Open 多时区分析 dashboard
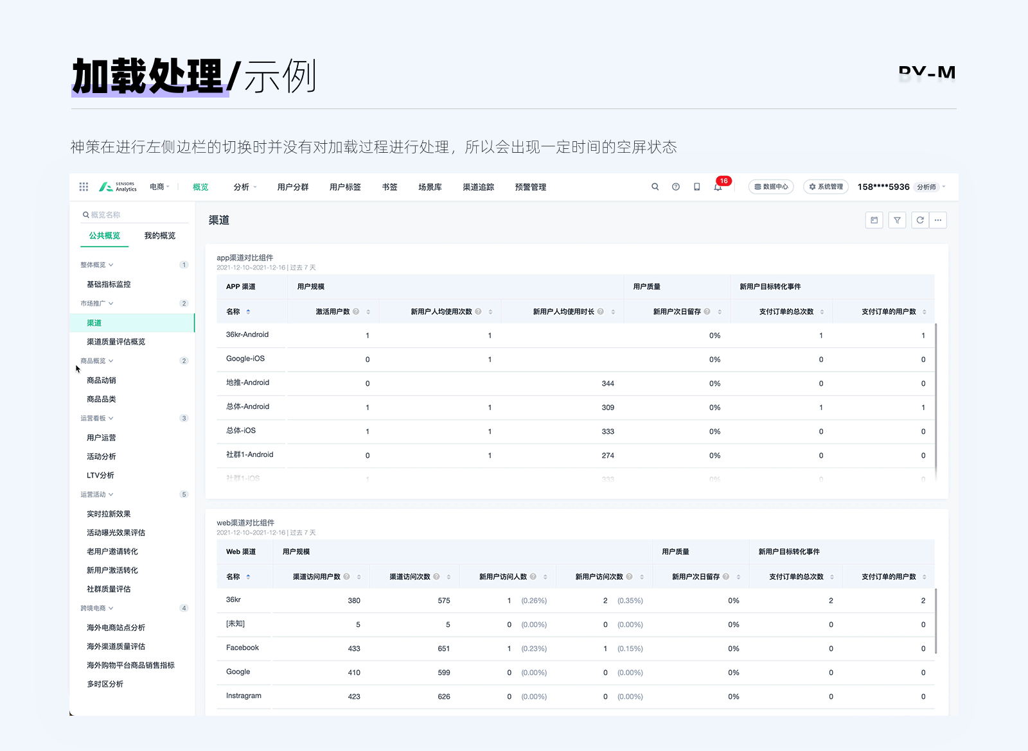Screen dimensions: 1028x751 [x=105, y=684]
